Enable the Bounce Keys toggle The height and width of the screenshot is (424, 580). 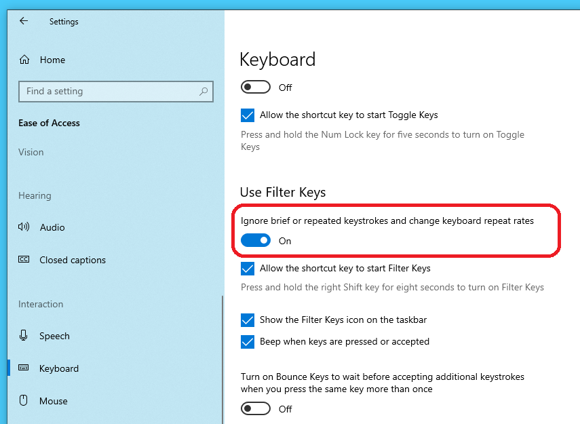click(256, 409)
